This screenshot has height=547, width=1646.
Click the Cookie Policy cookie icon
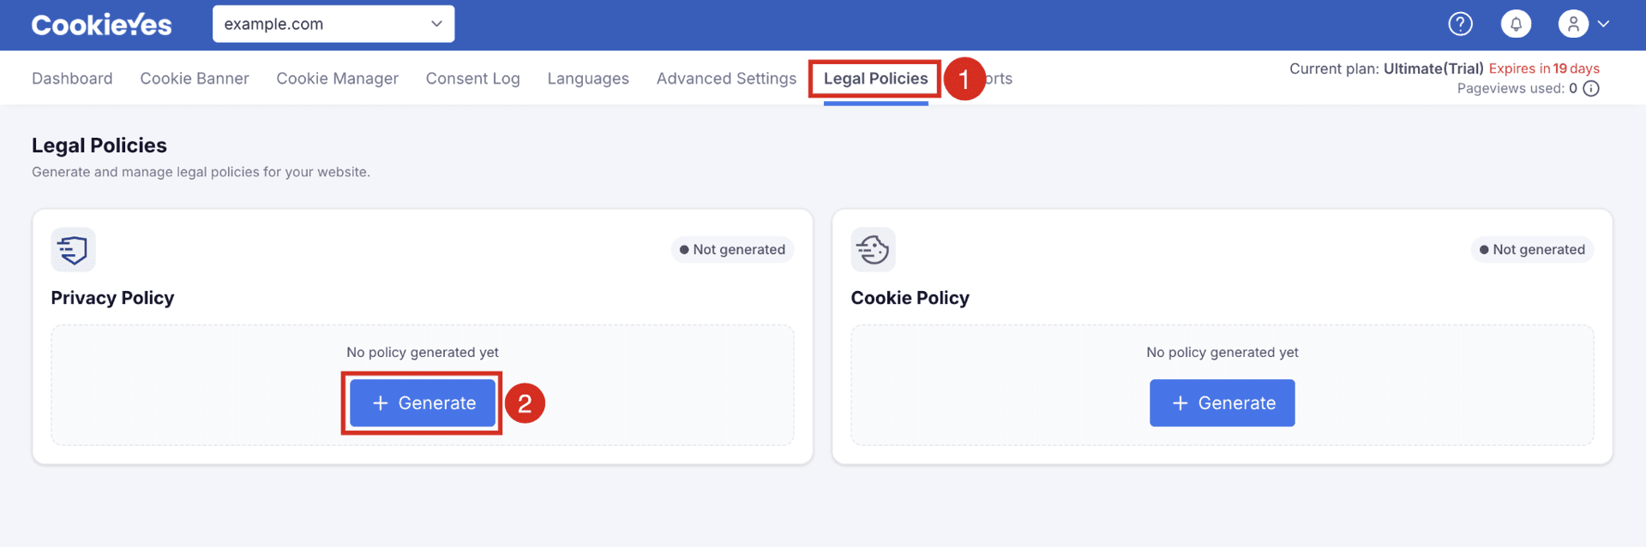[x=873, y=250]
